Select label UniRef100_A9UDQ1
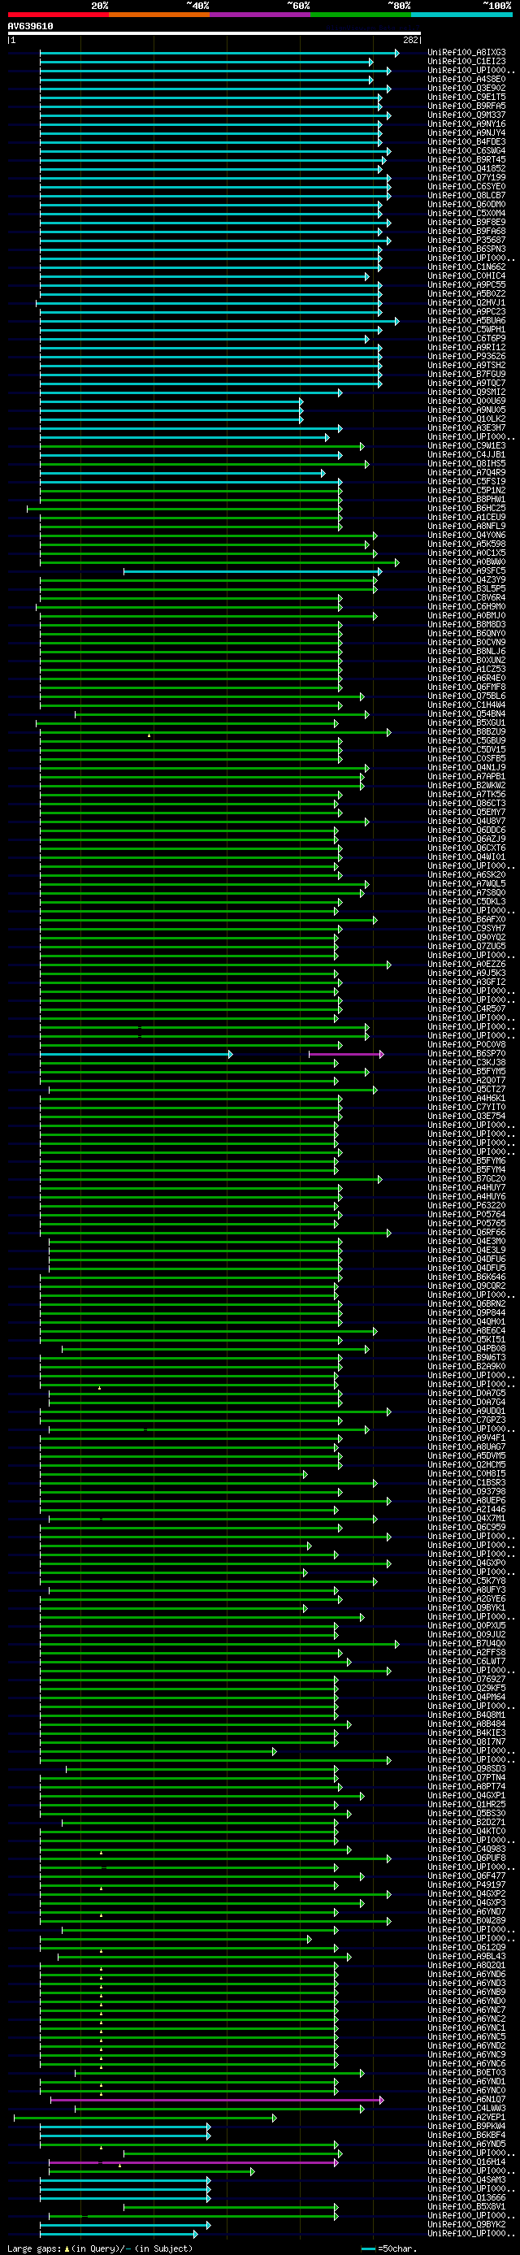Viewport: 520px width, 2255px height. (466, 1412)
